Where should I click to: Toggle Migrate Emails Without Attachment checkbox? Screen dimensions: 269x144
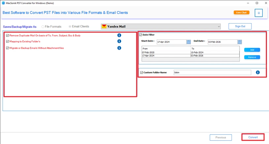pos(7,48)
